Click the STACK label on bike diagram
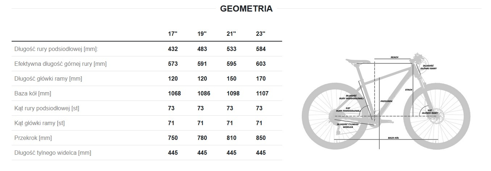The image size is (491, 171). click(409, 89)
